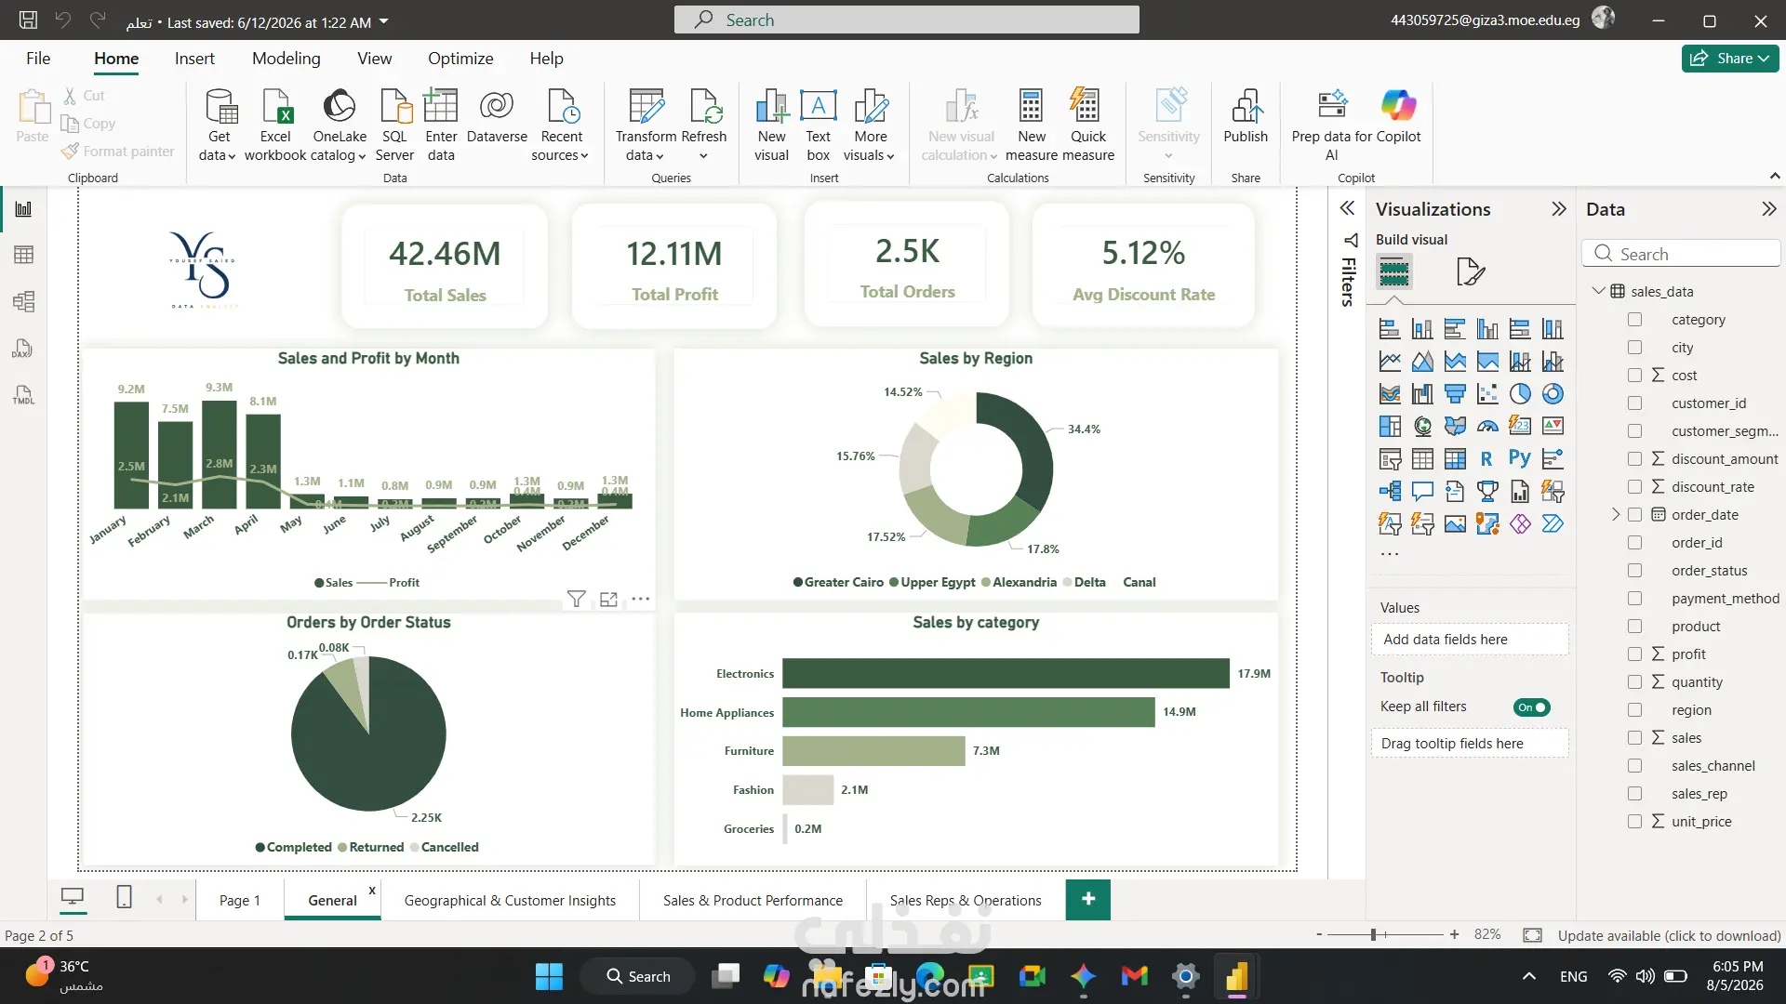
Task: Switch to Sales & Product Performance page
Action: [x=753, y=901]
